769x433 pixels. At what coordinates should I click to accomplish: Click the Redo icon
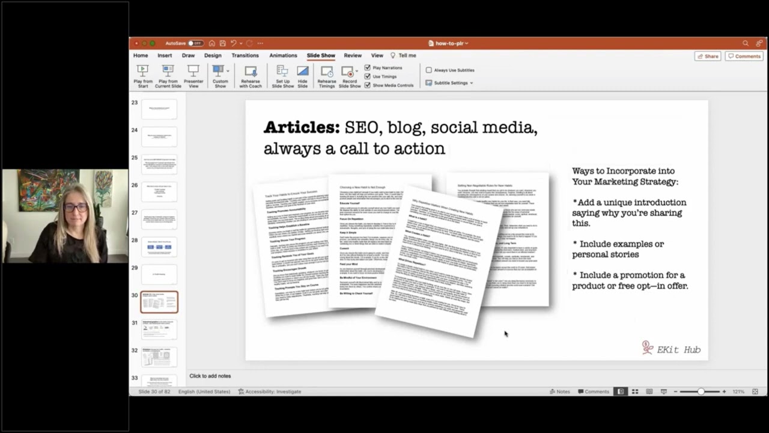coord(249,43)
